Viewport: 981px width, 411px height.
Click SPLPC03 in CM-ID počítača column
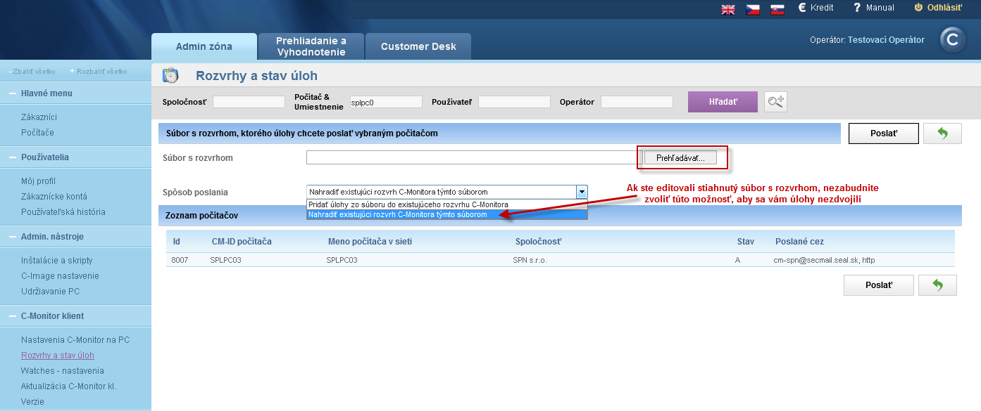tap(225, 260)
